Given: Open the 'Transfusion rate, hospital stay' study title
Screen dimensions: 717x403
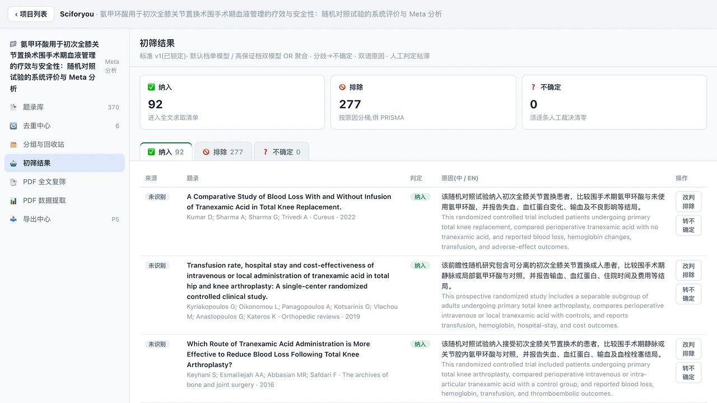Looking at the screenshot, I should (x=288, y=281).
